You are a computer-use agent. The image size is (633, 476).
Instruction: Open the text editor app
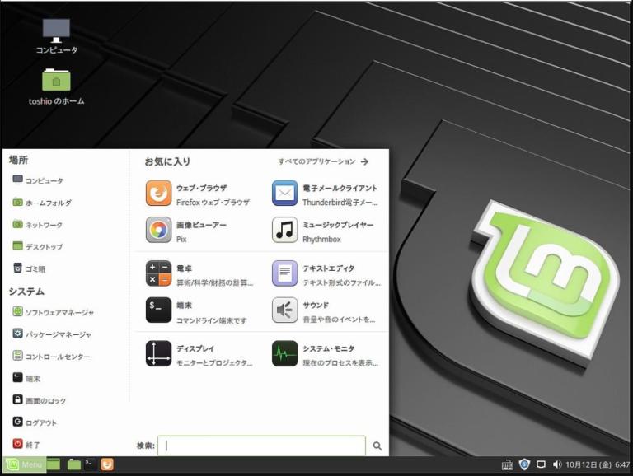click(284, 273)
